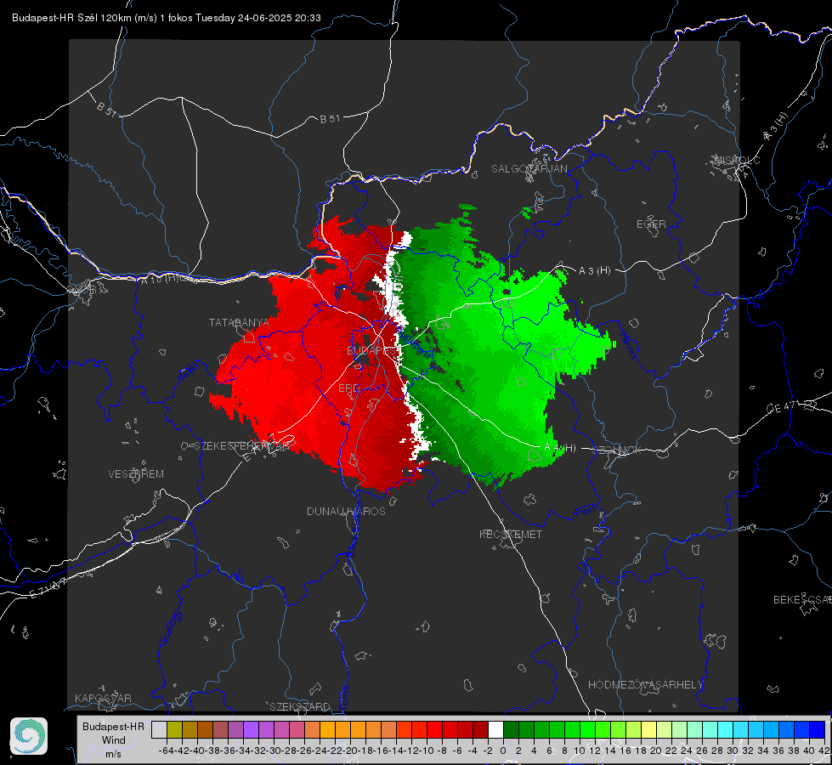
Task: Click the KECSKEMET city label
Action: click(511, 535)
